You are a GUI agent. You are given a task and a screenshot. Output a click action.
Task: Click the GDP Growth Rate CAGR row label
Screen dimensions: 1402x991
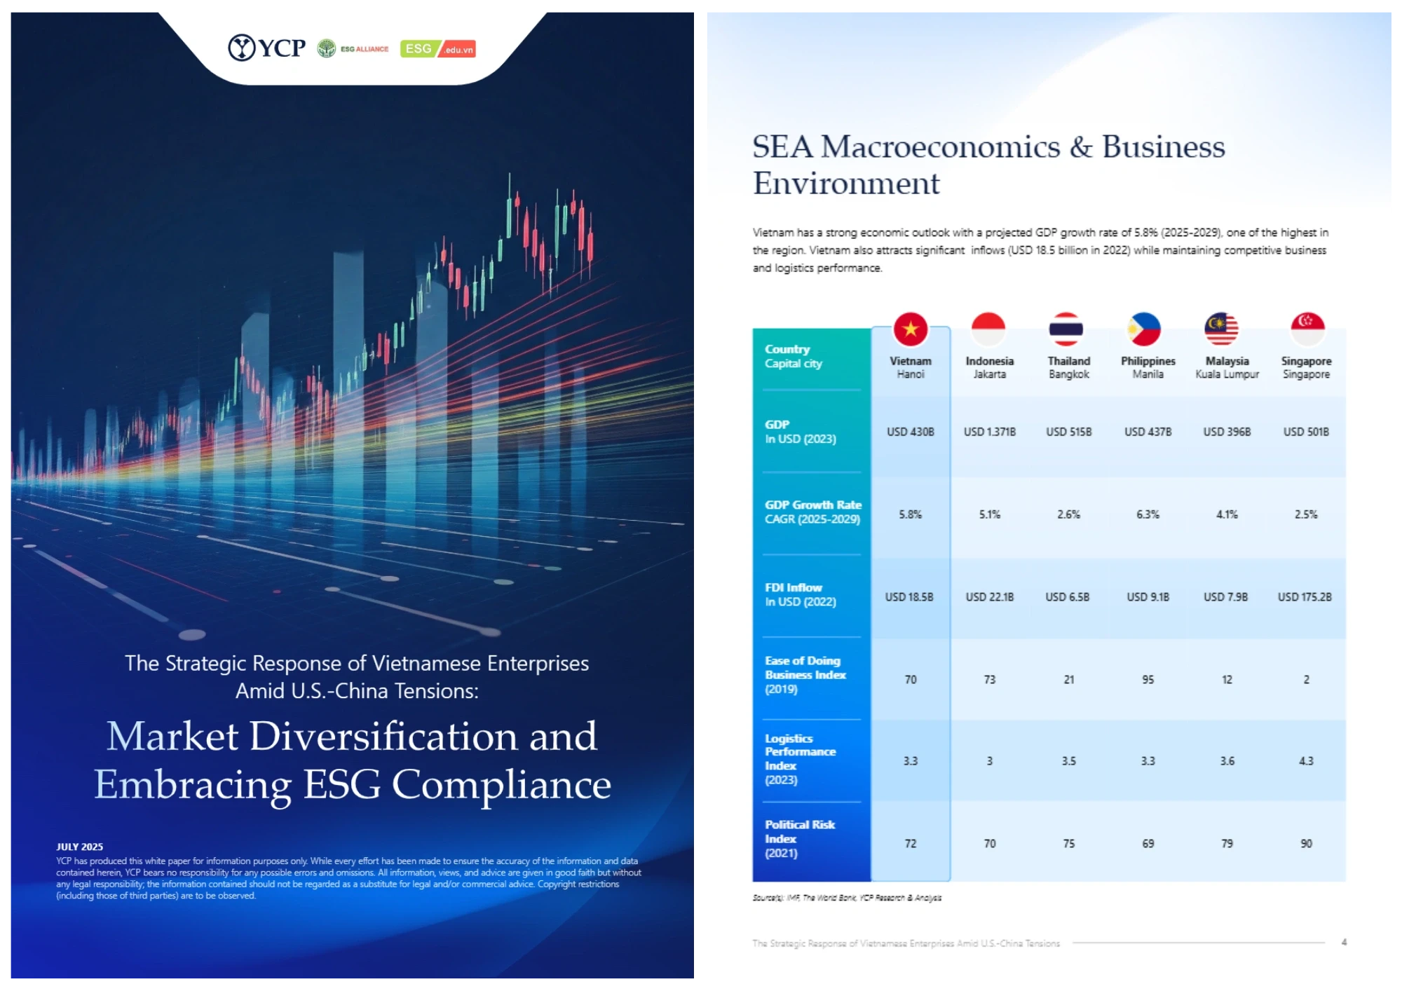812,512
